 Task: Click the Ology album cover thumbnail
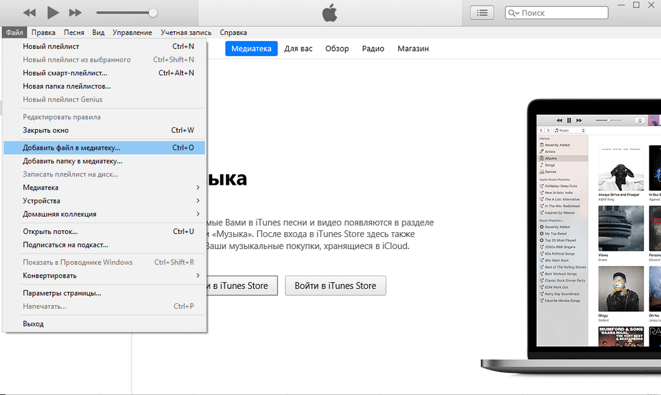(621, 289)
